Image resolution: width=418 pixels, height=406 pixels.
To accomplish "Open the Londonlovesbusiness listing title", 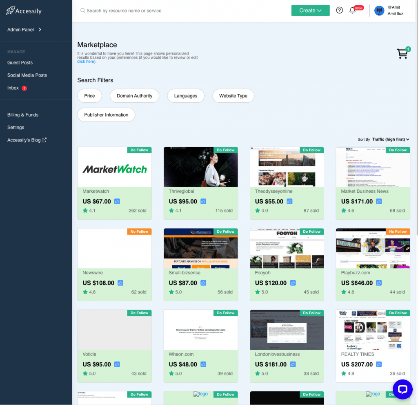I will point(277,354).
